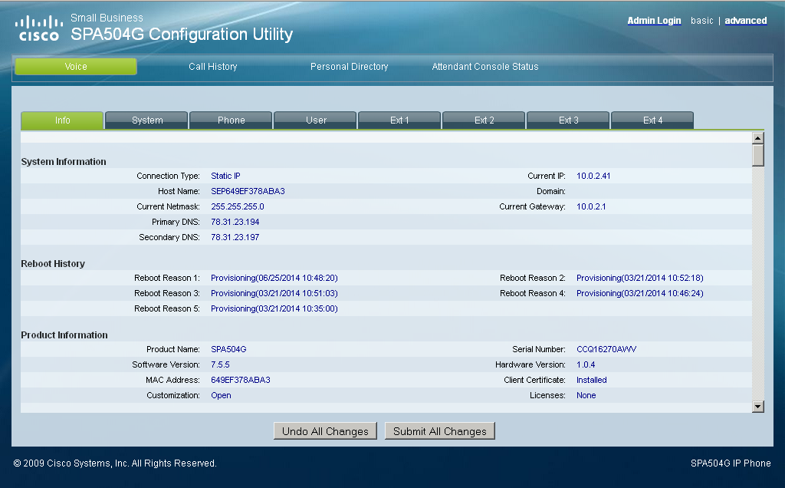Select the Info sub-tab
785x488 pixels.
(62, 120)
